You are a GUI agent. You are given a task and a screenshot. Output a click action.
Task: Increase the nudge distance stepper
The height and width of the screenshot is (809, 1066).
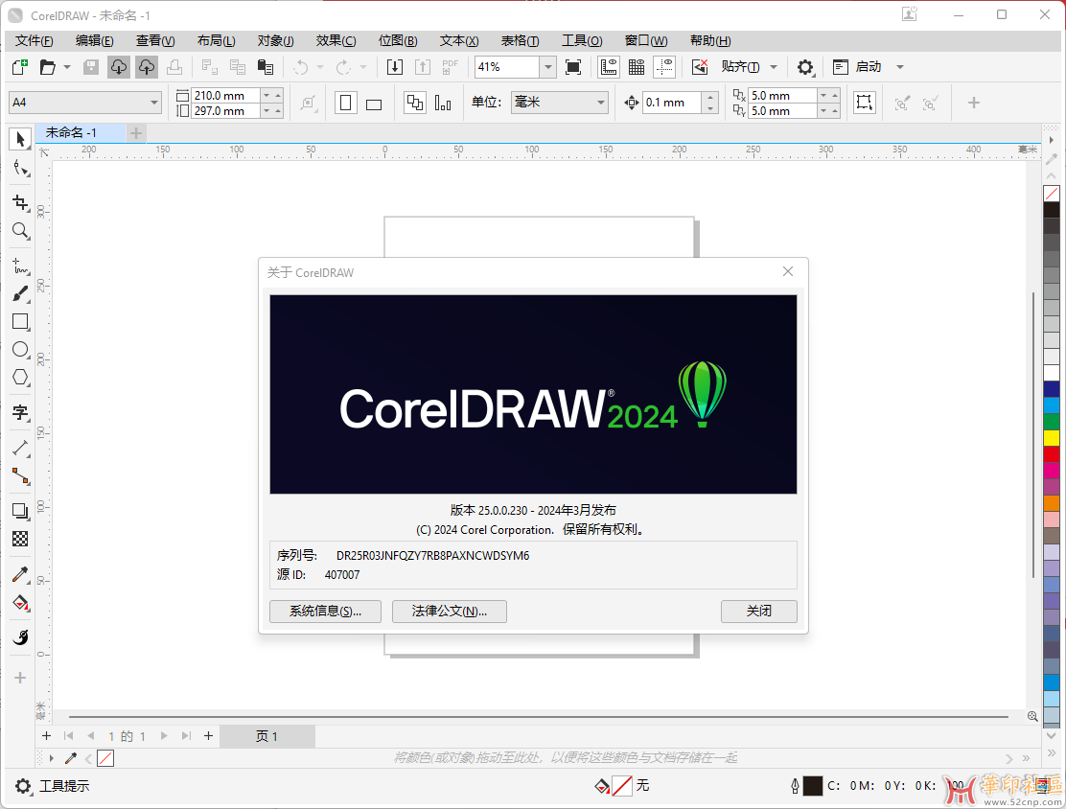710,97
